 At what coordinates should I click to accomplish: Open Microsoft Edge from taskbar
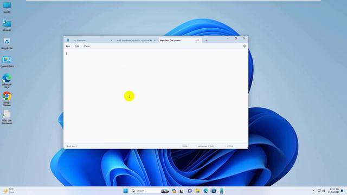point(205,191)
